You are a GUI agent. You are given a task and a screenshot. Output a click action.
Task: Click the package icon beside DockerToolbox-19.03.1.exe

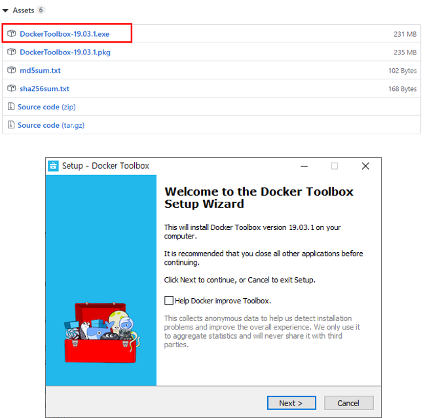pyautogui.click(x=11, y=33)
